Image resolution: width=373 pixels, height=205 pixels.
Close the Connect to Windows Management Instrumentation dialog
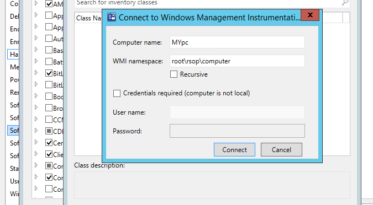(310, 15)
